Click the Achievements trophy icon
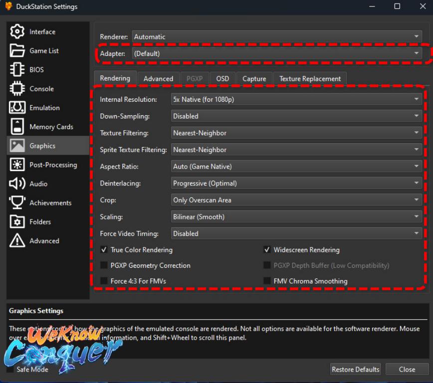433x383 pixels. [x=17, y=202]
